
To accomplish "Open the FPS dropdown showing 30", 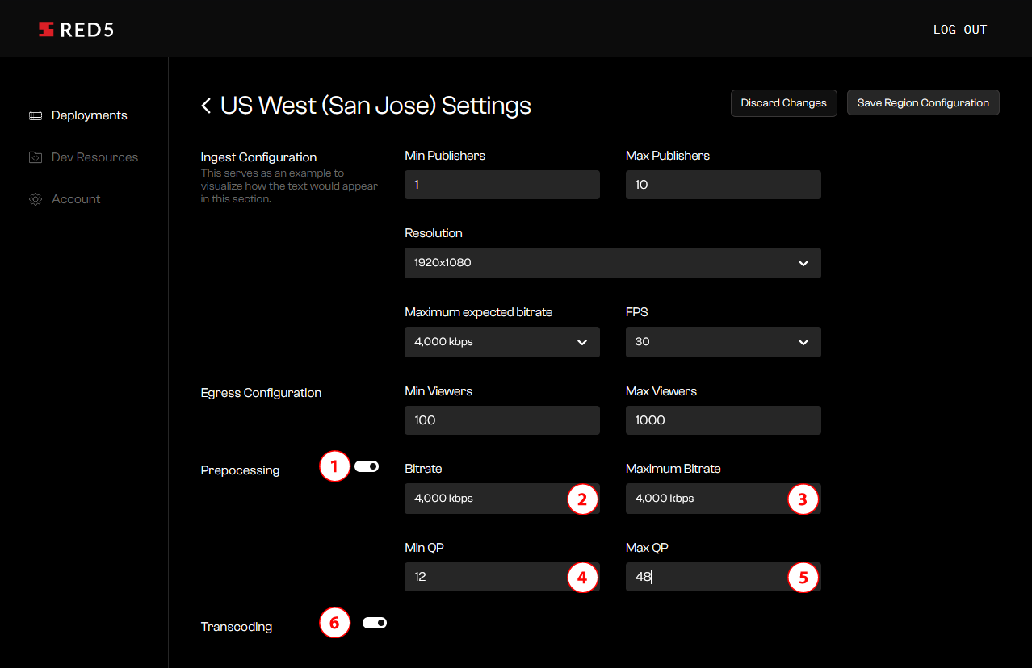I will (724, 342).
